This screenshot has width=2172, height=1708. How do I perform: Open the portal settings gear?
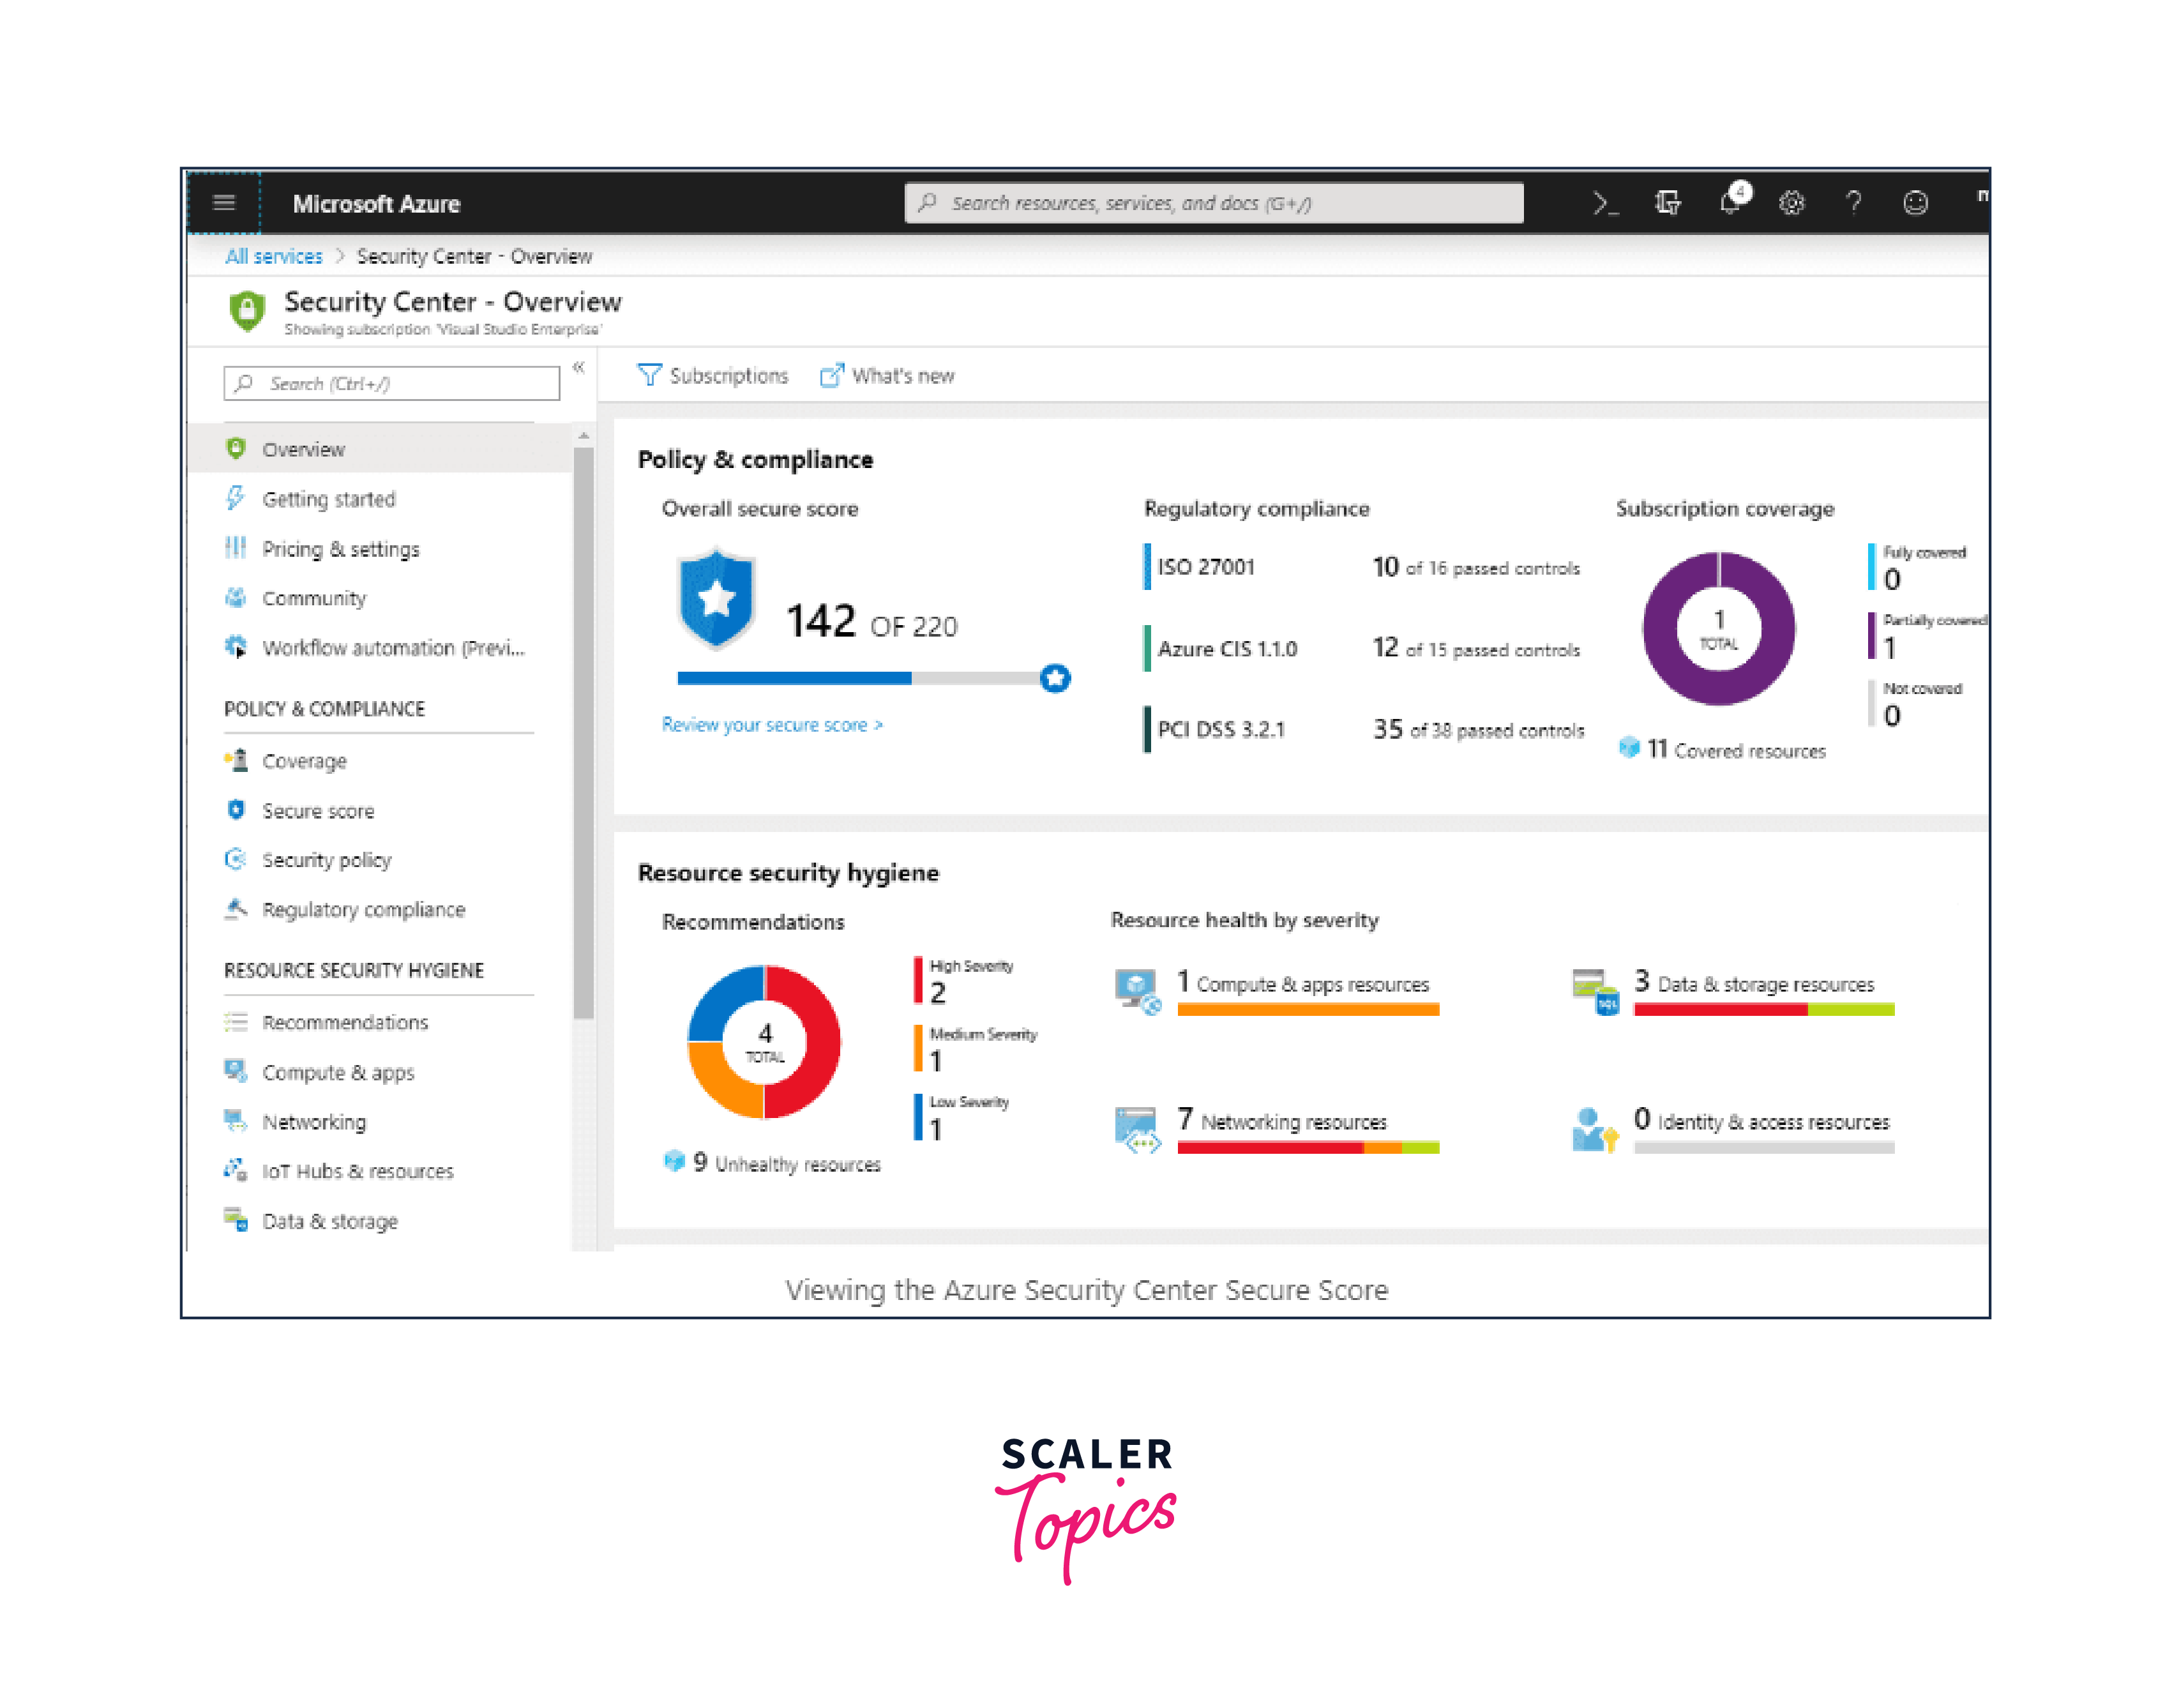(x=1791, y=203)
